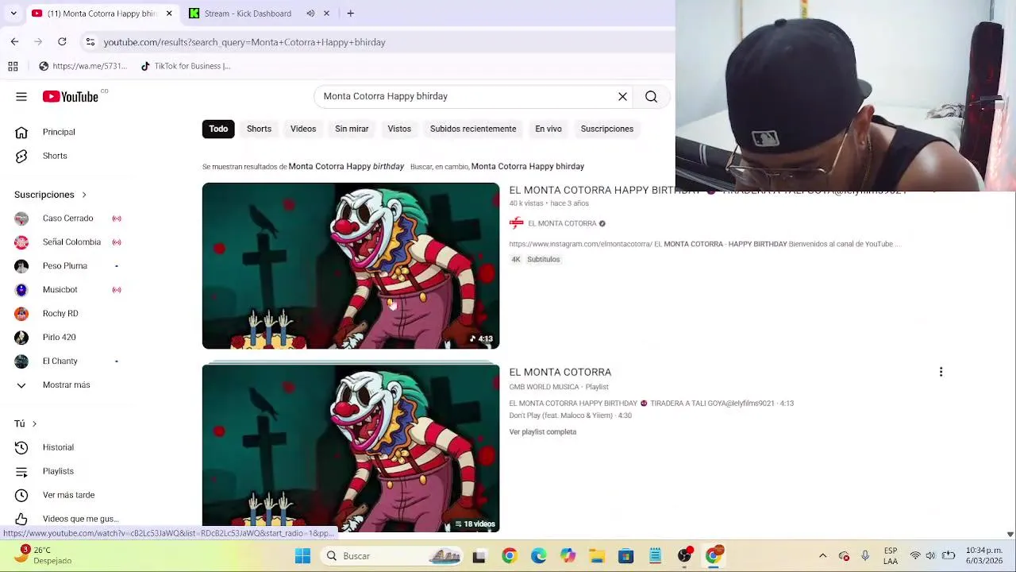The width and height of the screenshot is (1016, 572).
Task: Select the Vistos filter chip
Action: pyautogui.click(x=399, y=129)
